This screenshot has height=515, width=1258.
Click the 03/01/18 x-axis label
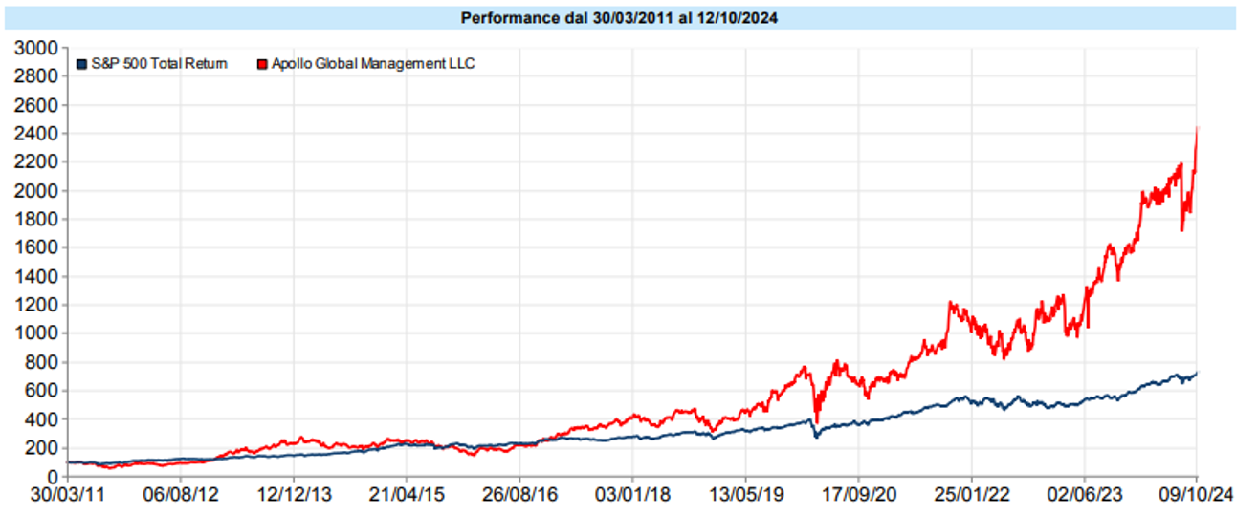632,497
